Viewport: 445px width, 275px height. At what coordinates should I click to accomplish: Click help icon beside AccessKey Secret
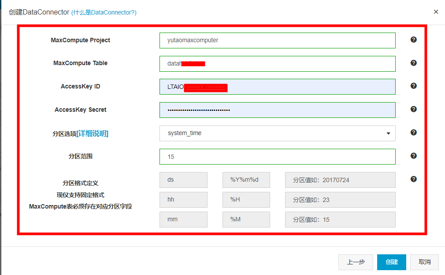(414, 109)
